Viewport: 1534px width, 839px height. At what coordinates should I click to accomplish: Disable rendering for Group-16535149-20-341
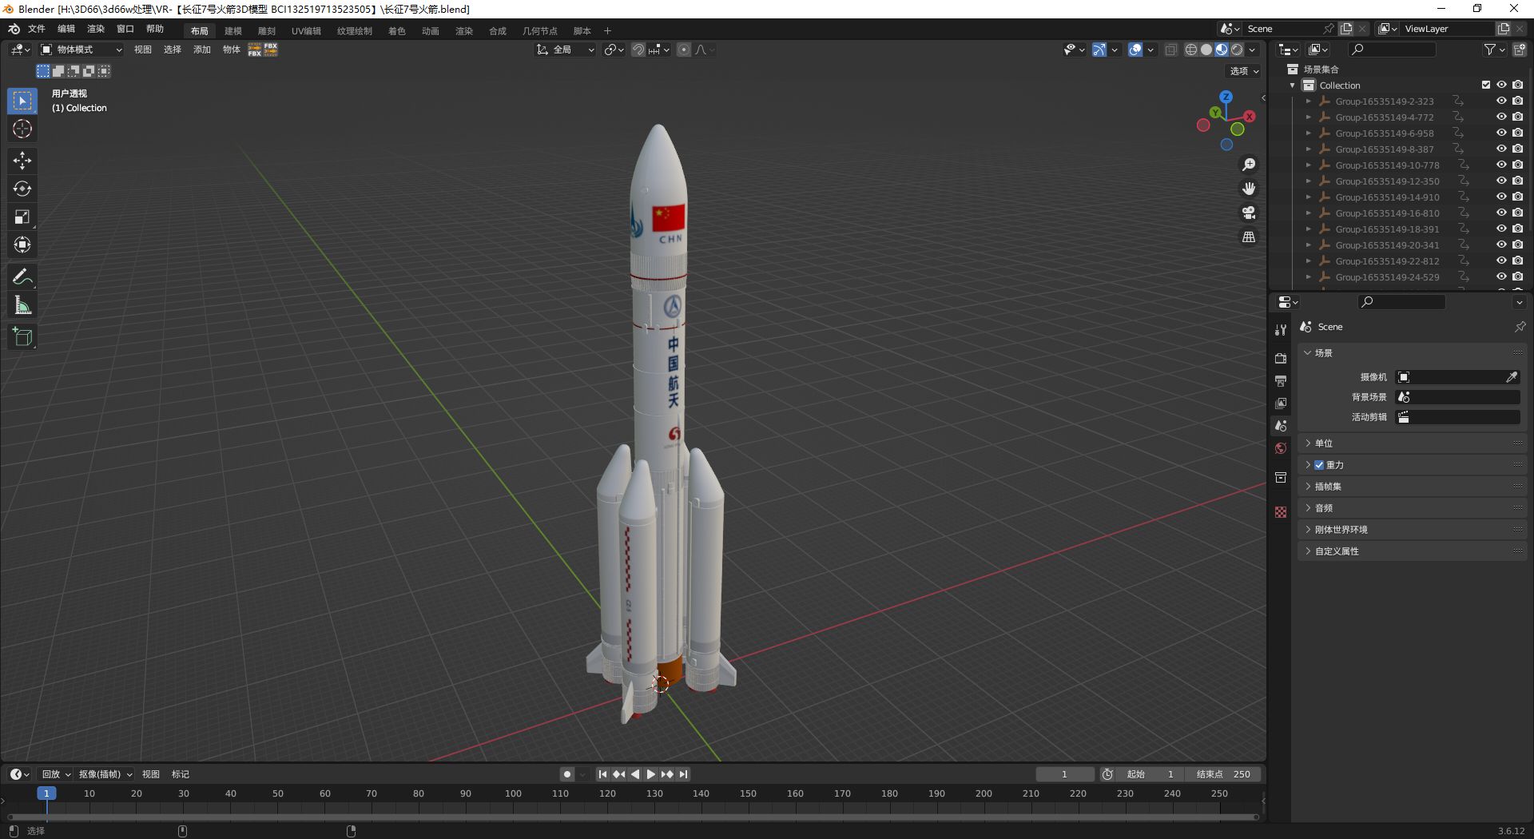1517,245
